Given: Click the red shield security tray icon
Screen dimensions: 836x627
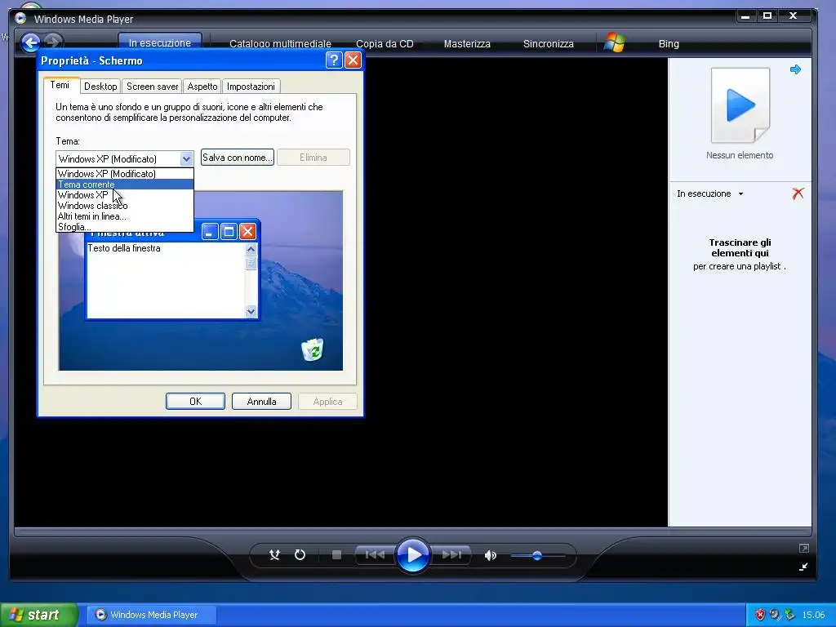Looking at the screenshot, I should (x=760, y=615).
